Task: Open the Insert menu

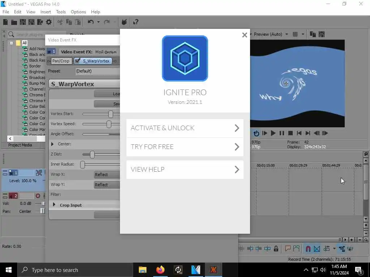Action: pyautogui.click(x=46, y=12)
